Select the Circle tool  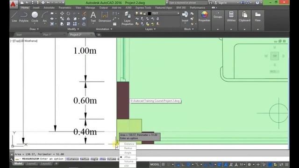[35, 17]
